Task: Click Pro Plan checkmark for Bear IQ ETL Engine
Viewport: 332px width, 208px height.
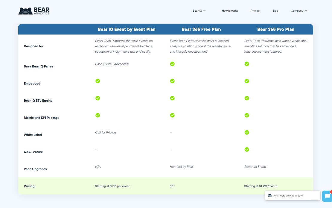Action: pyautogui.click(x=247, y=98)
